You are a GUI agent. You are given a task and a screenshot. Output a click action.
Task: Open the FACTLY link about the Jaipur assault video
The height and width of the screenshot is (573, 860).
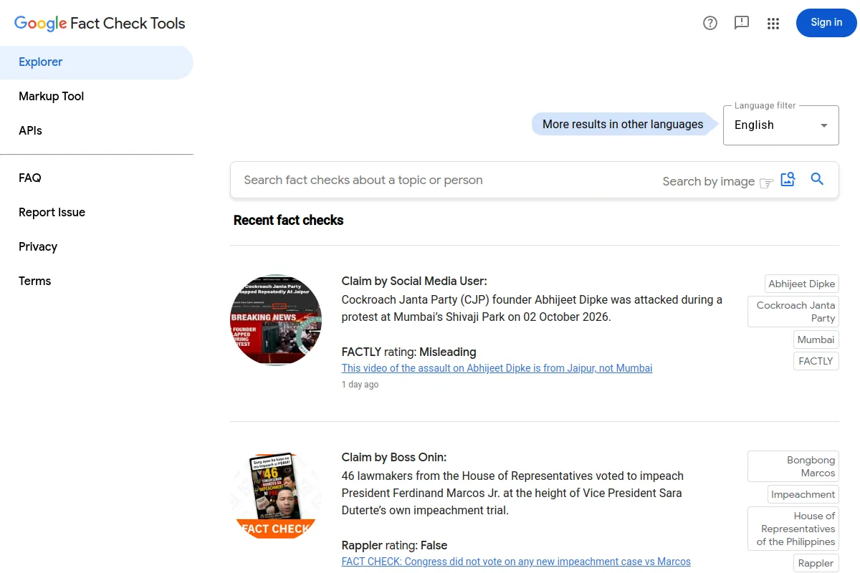coord(497,368)
